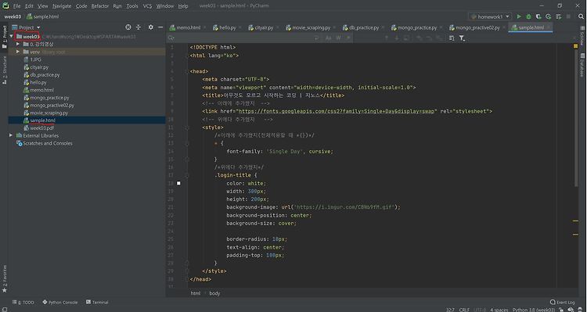Toggle regex option in the find bar

coord(348,38)
